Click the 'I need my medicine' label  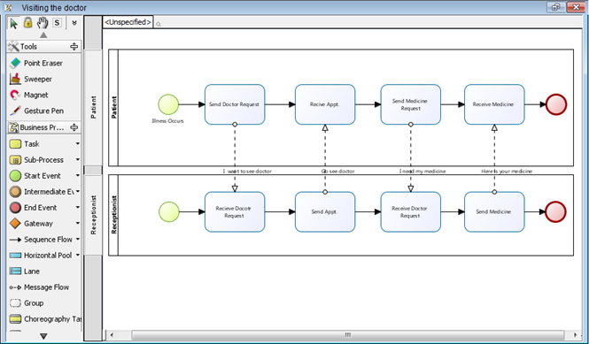coord(422,171)
